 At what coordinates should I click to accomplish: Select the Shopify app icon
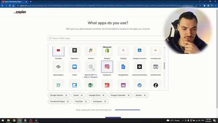click(107, 50)
